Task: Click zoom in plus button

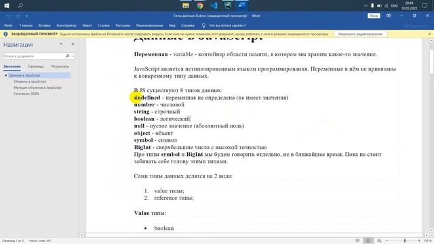Action: click(419, 241)
